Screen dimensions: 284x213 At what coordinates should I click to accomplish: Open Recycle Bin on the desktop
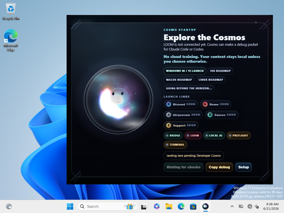[11, 11]
